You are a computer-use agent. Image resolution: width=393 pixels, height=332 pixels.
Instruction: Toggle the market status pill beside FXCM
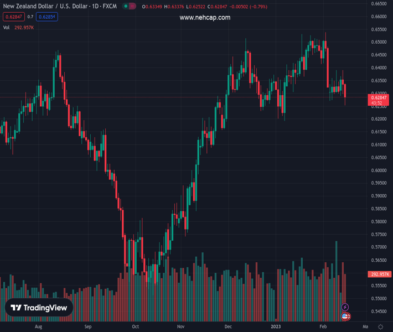click(x=129, y=6)
